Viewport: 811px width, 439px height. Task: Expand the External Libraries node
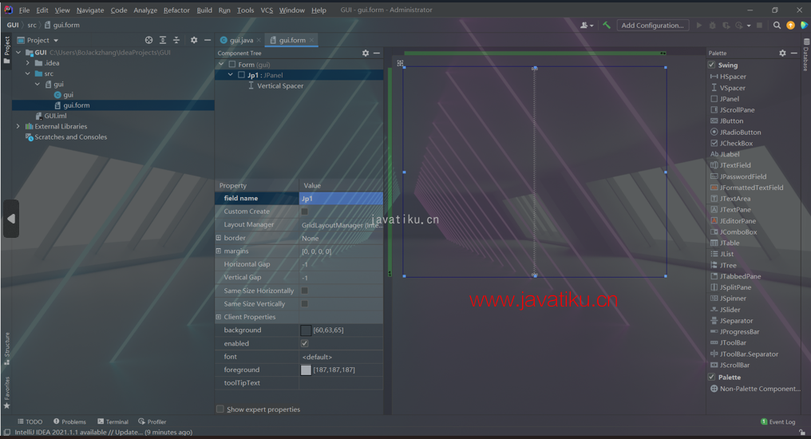tap(18, 126)
